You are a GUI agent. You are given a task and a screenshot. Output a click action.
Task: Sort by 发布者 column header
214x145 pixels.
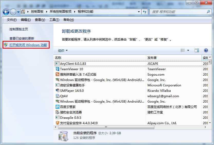tap(173, 58)
